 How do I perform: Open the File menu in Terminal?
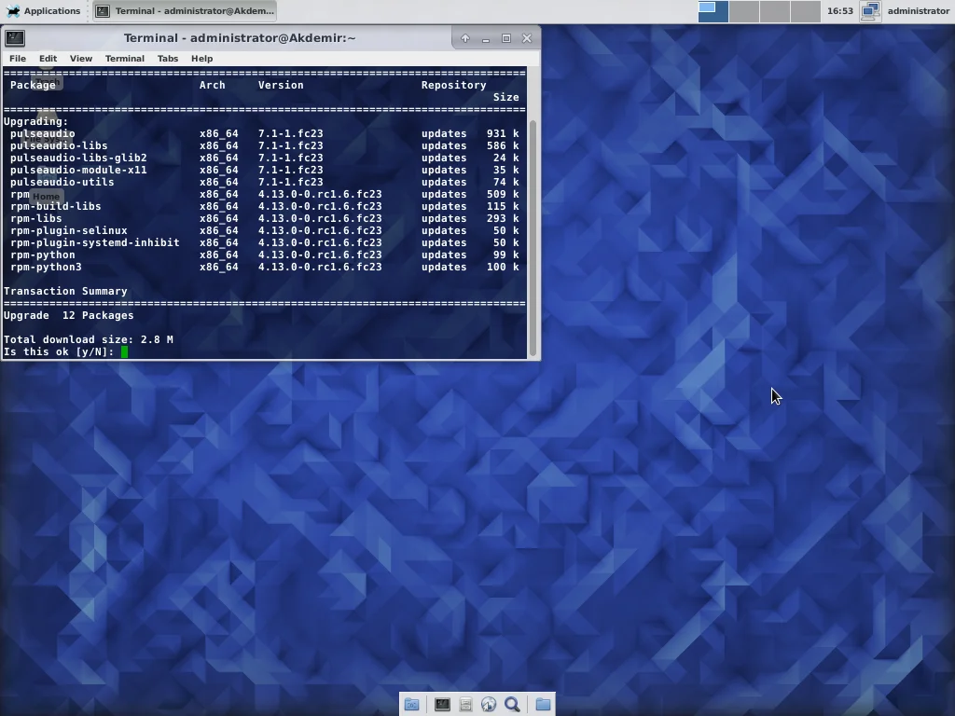18,59
